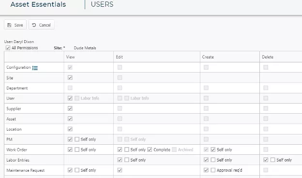Uncheck Self only under Work Order Create

(x=213, y=149)
